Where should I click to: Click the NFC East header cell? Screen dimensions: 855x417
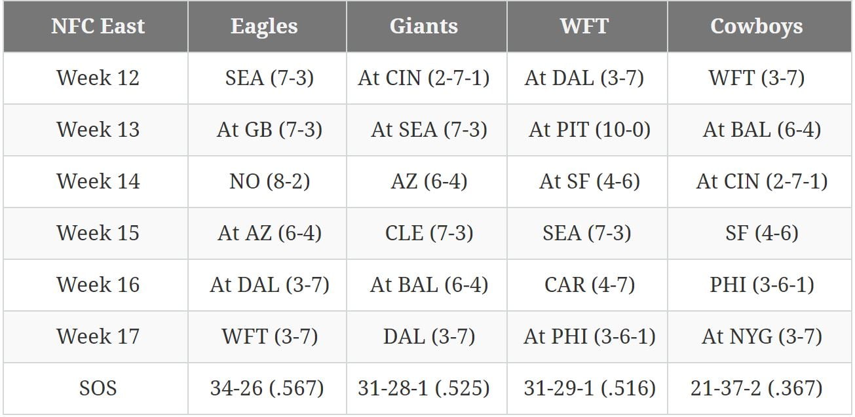(x=97, y=26)
